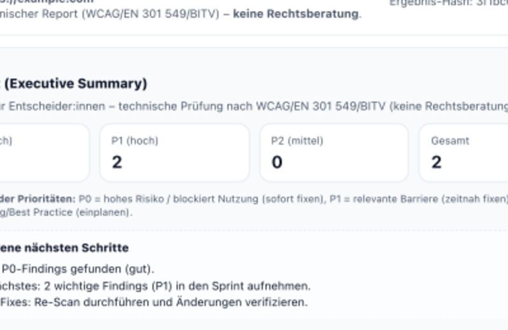The width and height of the screenshot is (508, 330).
Task: Click the value 2 in the Gesamt card
Action: click(x=436, y=162)
